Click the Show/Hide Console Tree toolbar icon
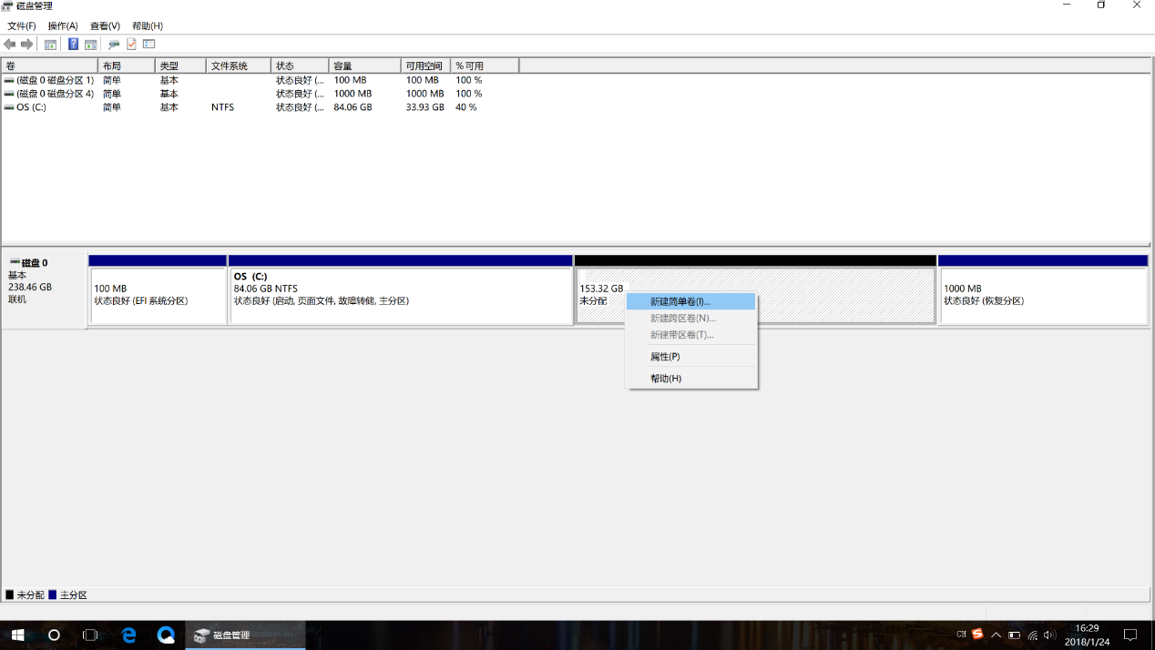 (50, 44)
